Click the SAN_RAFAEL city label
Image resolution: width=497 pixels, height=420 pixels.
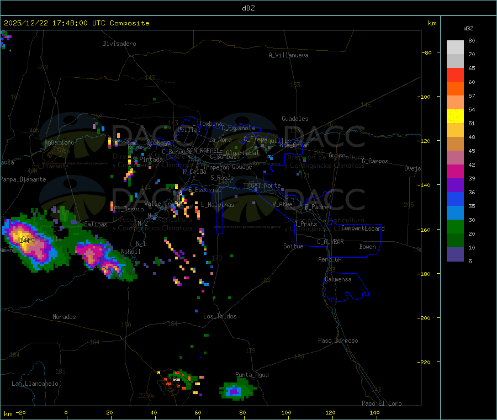203,150
